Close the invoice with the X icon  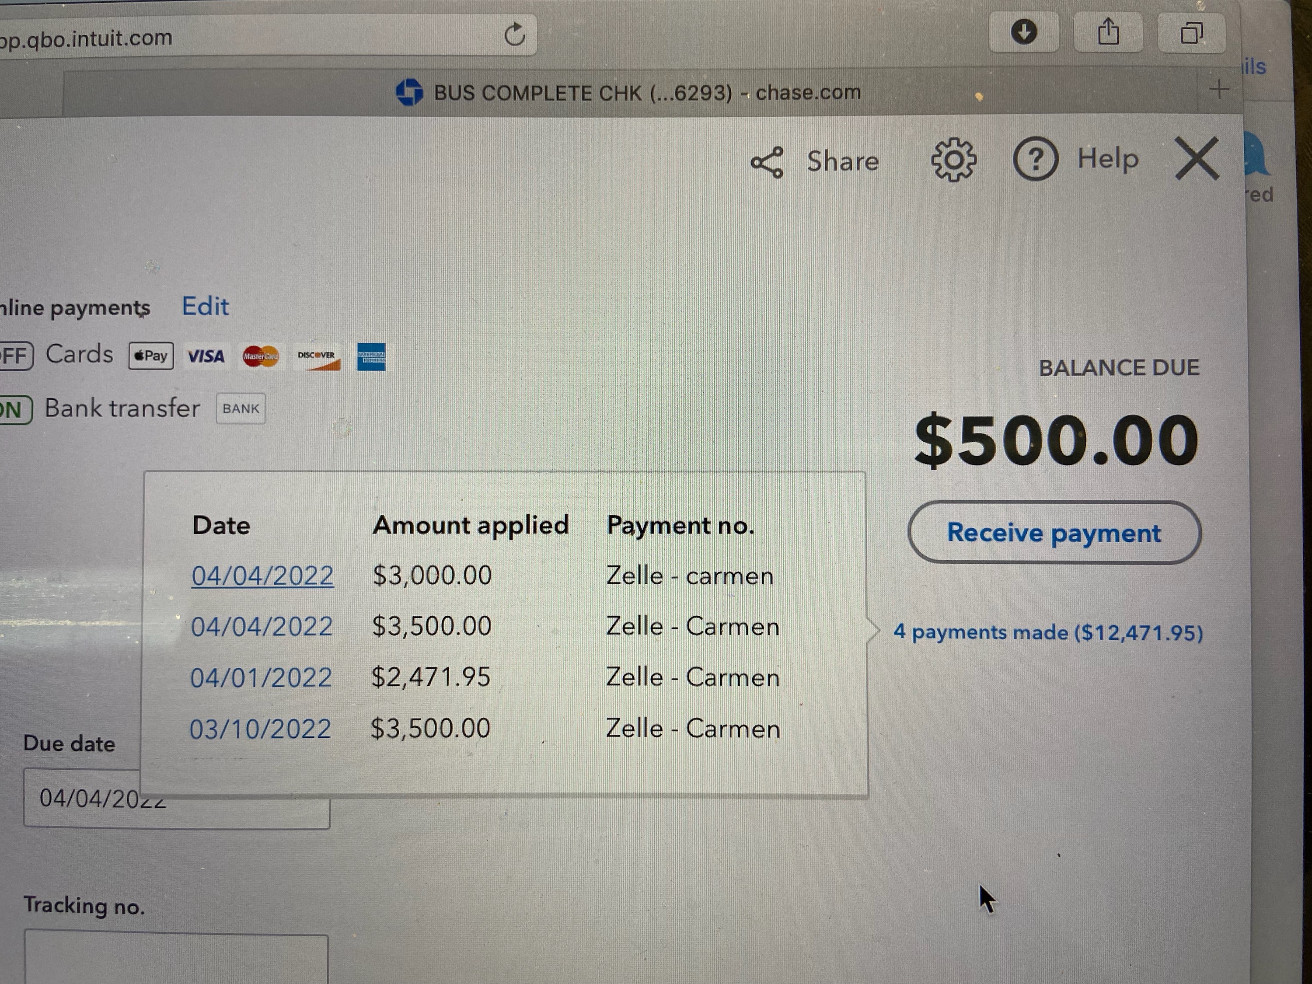click(x=1197, y=158)
